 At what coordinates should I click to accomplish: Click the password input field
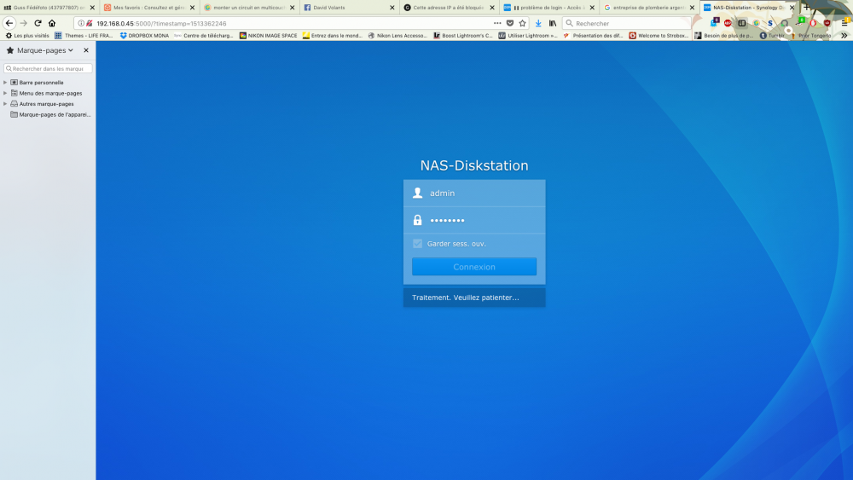473,220
